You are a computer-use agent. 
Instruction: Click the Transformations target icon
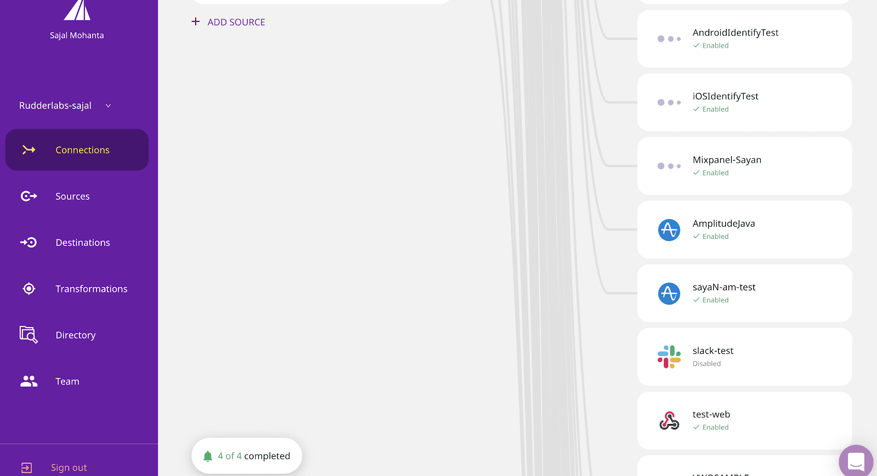pyautogui.click(x=29, y=289)
